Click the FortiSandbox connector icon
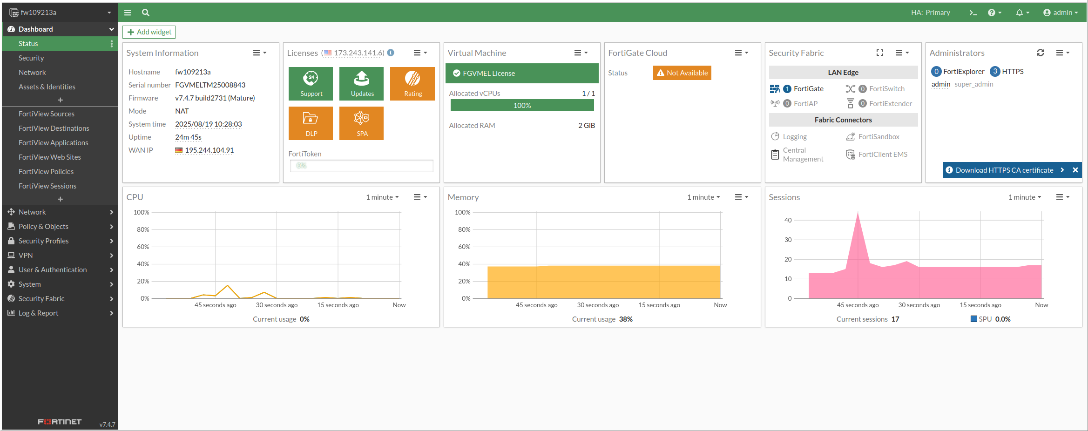 click(x=851, y=136)
